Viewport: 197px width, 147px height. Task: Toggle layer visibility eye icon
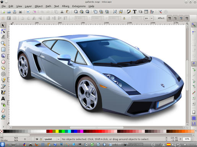(37, 139)
